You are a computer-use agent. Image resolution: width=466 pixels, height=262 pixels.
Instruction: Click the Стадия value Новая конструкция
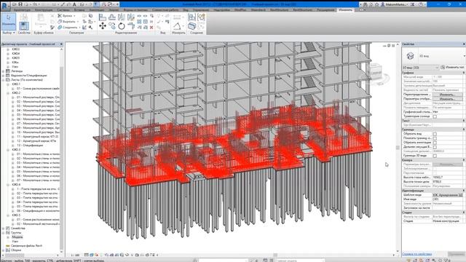point(448,221)
